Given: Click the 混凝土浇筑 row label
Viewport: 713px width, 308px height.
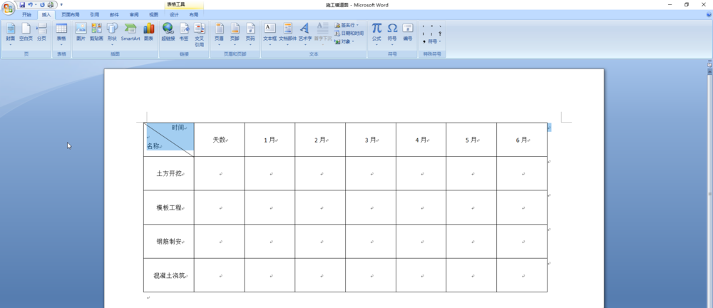Looking at the screenshot, I should (169, 275).
